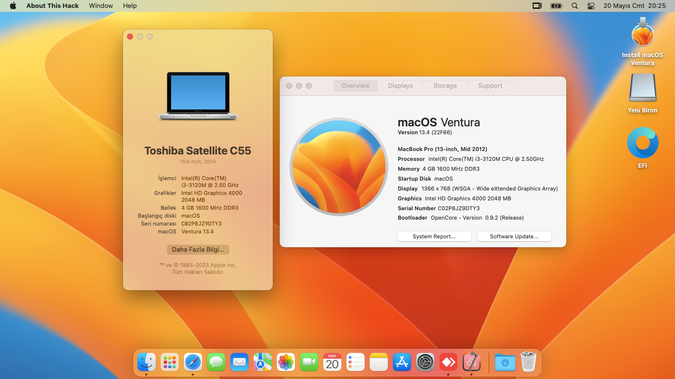
Task: Select EFI desktop icon
Action: pyautogui.click(x=642, y=148)
